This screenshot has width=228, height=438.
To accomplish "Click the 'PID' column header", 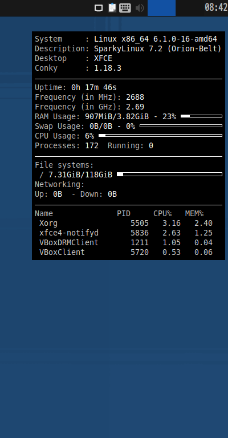I will click(x=124, y=214).
